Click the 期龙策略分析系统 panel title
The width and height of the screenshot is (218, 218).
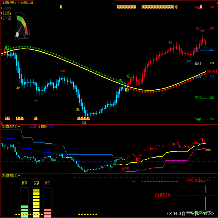coord(10,3)
